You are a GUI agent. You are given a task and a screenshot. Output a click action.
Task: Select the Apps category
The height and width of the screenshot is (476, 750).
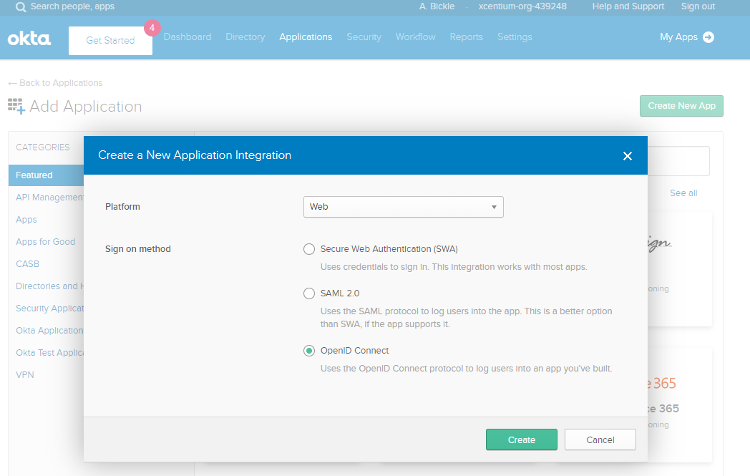(x=26, y=220)
